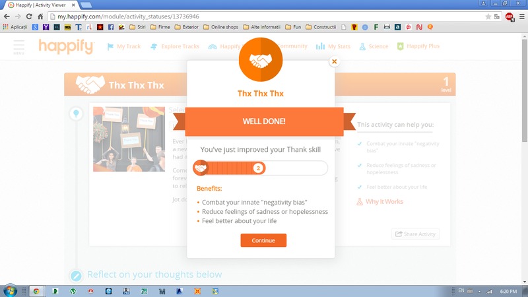
Task: Click the lightbulb step icon
Action: tap(76, 114)
